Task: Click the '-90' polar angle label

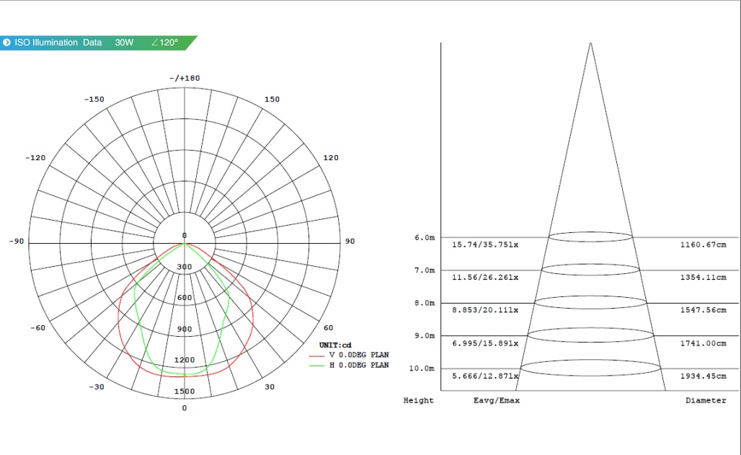Action: coord(17,242)
